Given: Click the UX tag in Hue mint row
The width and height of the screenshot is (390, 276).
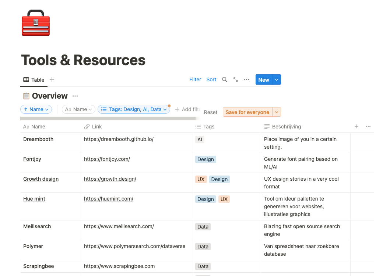Looking at the screenshot, I should click(224, 199).
